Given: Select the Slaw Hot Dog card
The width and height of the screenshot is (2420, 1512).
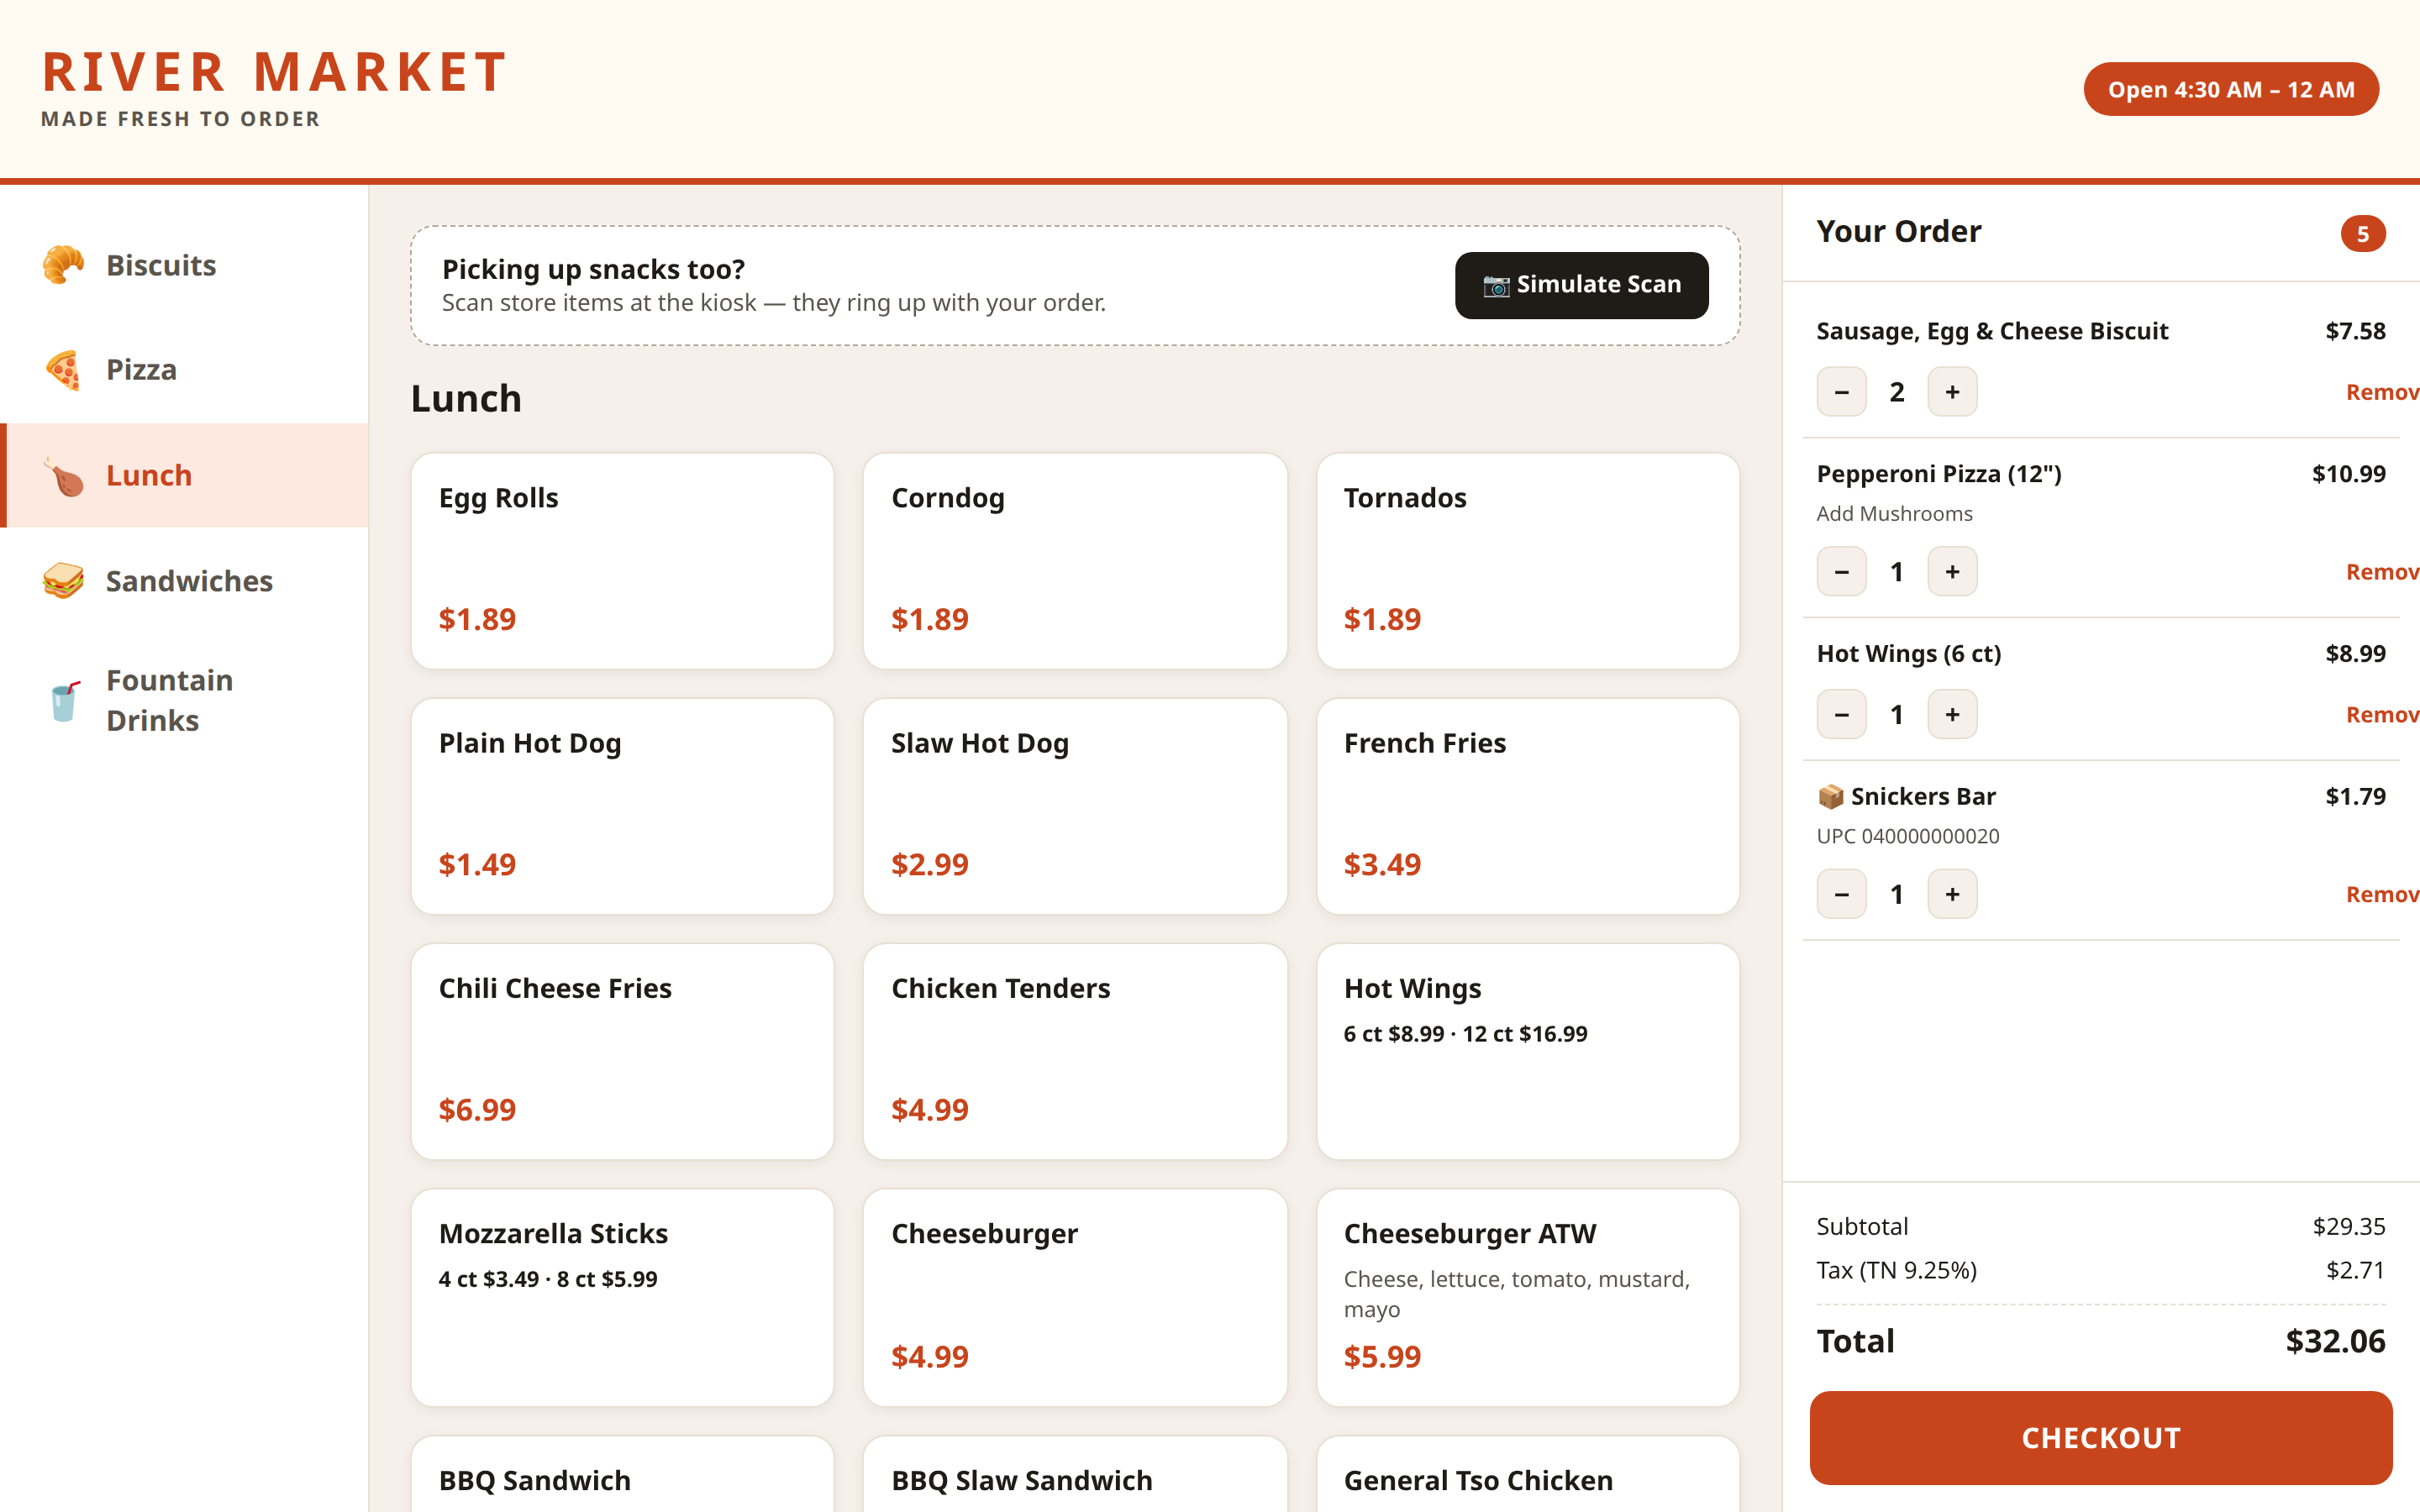Looking at the screenshot, I should pos(1075,806).
